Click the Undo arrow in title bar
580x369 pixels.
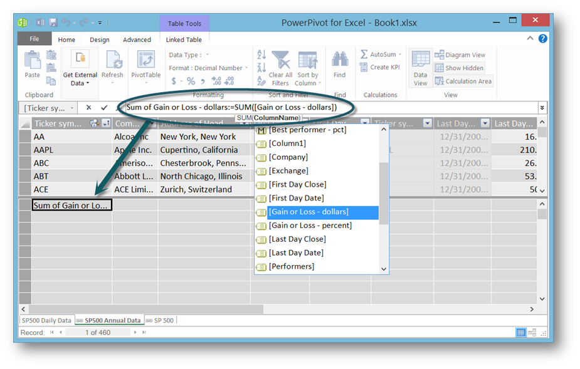pos(66,23)
